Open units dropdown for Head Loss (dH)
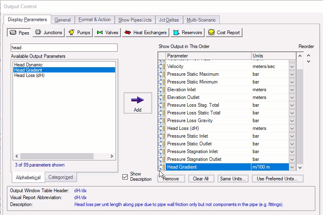Screen dimensions: 323x215 (x=292, y=128)
